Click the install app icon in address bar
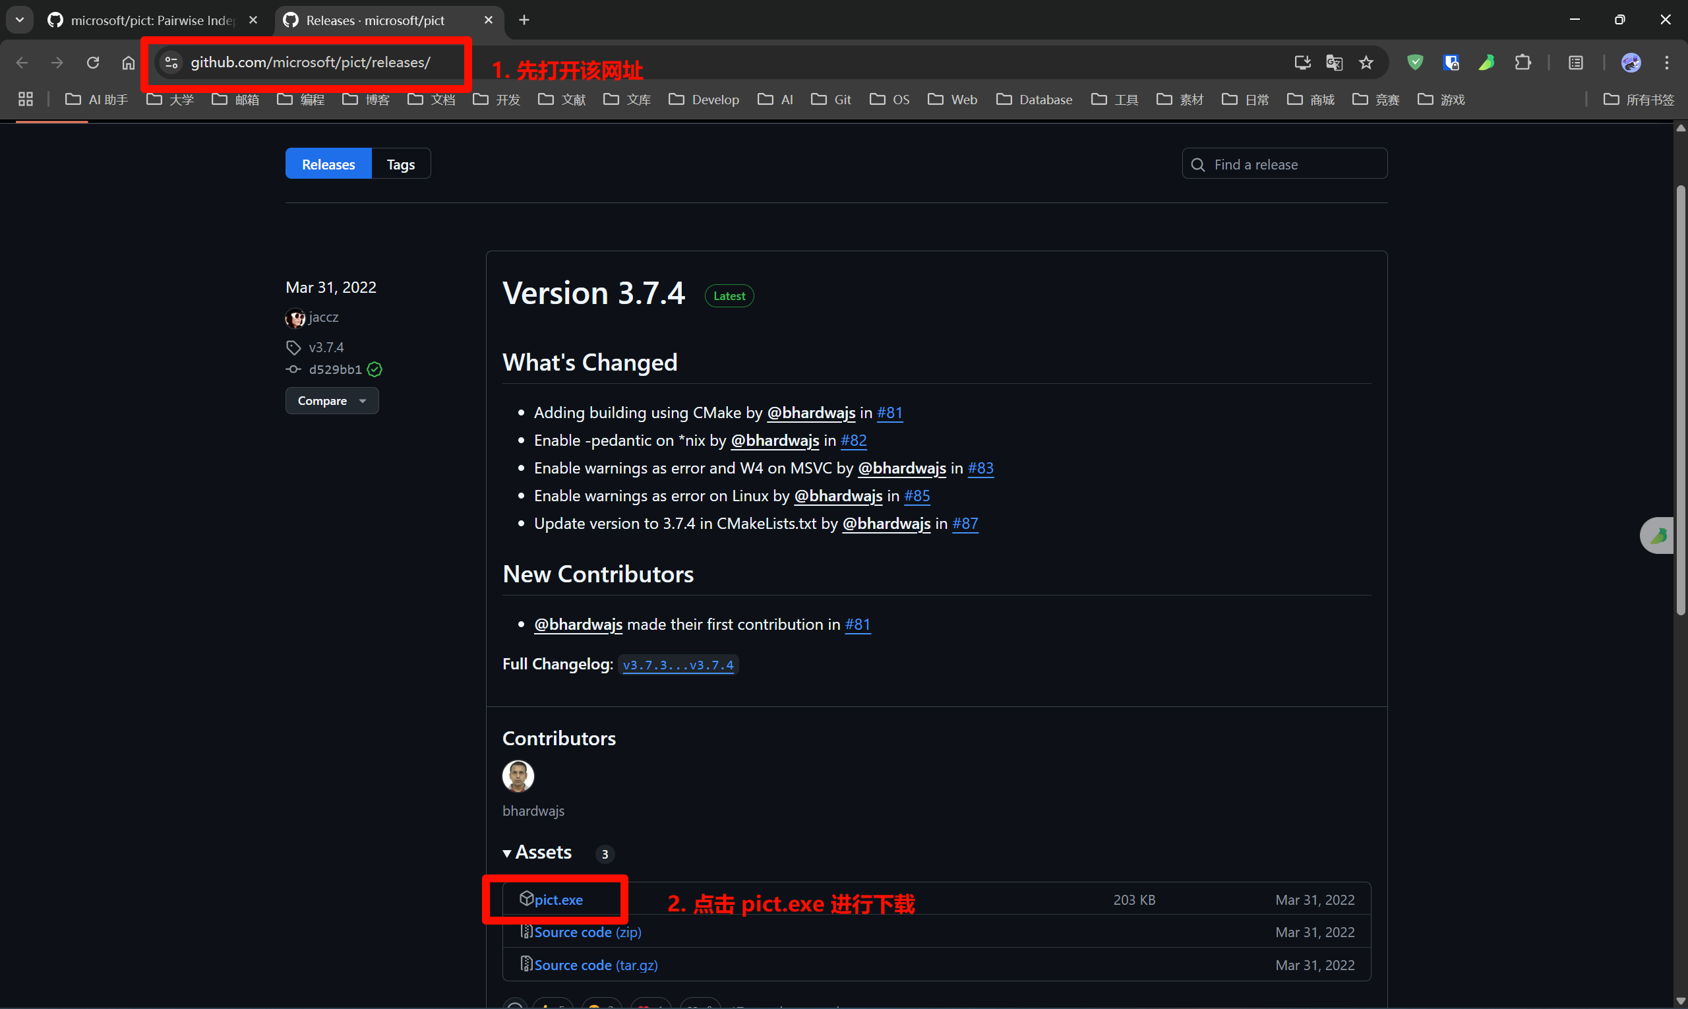The width and height of the screenshot is (1688, 1009). click(1302, 63)
